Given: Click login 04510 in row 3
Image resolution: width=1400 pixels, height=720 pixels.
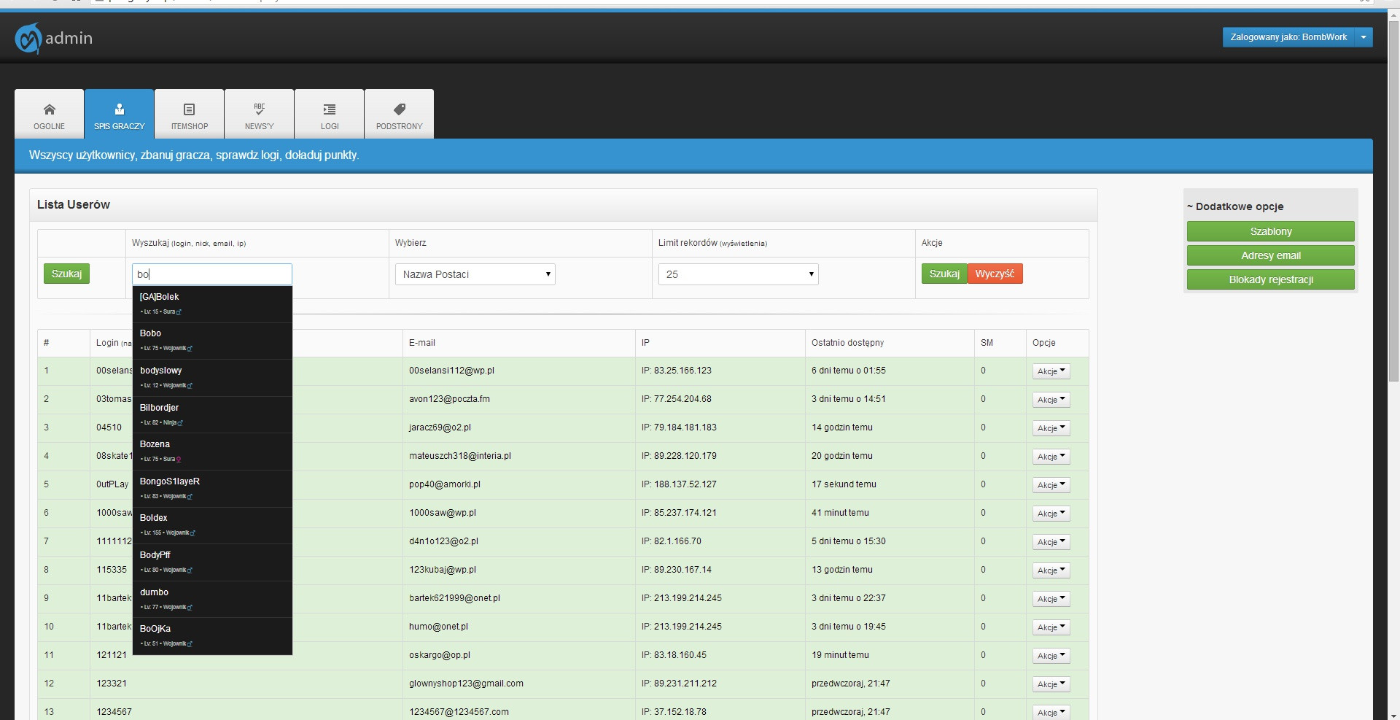Looking at the screenshot, I should click(109, 427).
